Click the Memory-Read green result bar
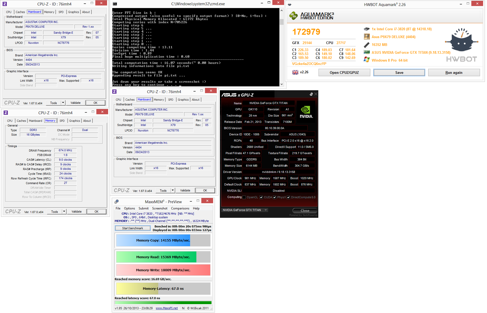Screen dimensions: 487x313 click(x=163, y=257)
